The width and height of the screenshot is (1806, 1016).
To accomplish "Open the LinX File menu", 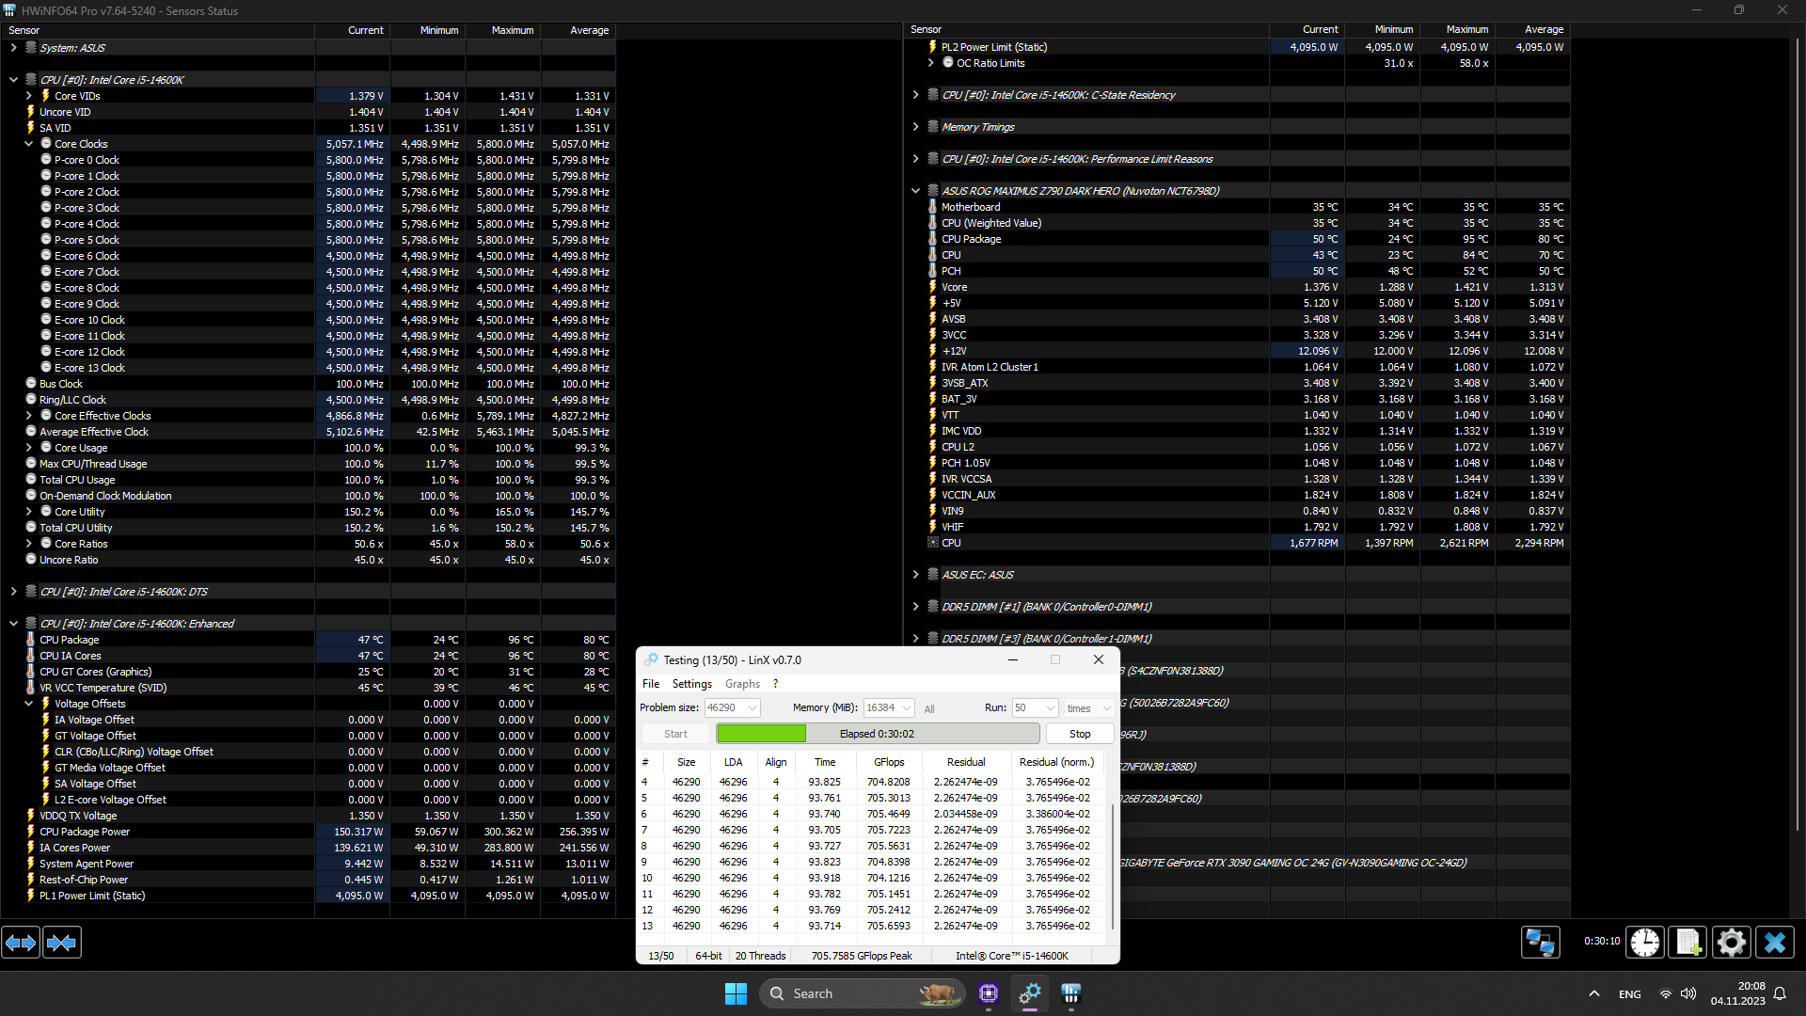I will pyautogui.click(x=651, y=684).
